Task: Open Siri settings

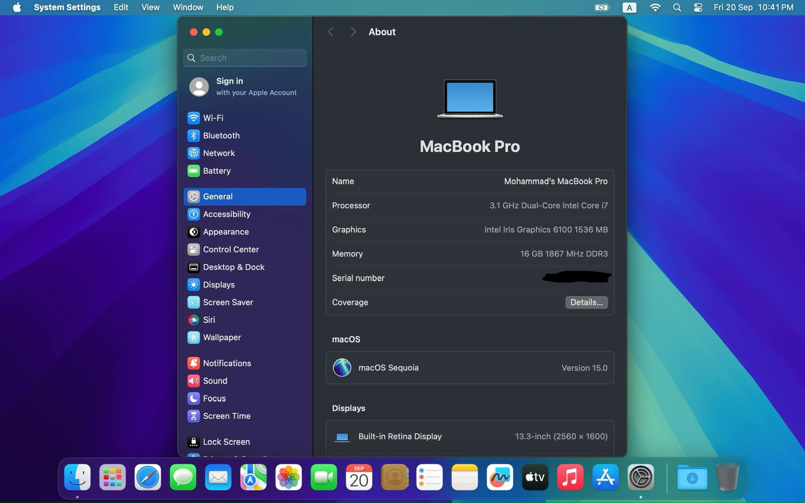Action: point(244,320)
